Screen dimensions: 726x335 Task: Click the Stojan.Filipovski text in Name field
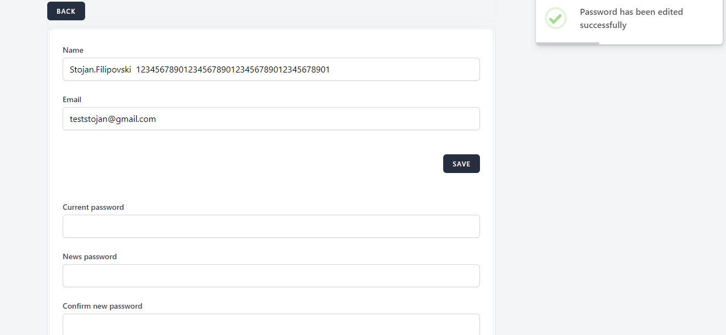pos(100,70)
